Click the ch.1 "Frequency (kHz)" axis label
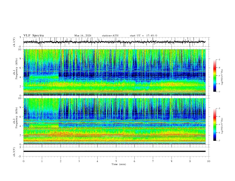The image size is (235, 181). [17, 69]
